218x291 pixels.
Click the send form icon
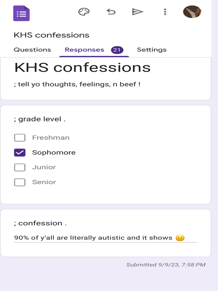138,12
